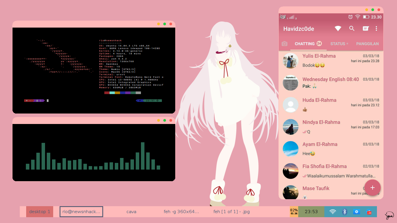Click the Wi-Fi icon in phone status bar
The width and height of the screenshot is (397, 223).
(x=358, y=17)
